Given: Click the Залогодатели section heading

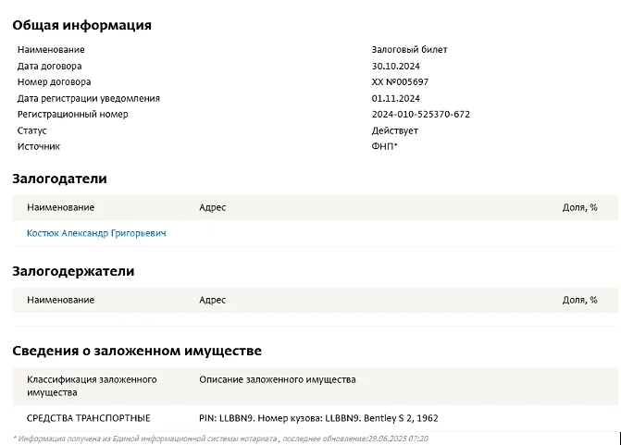Looking at the screenshot, I should pos(59,179).
